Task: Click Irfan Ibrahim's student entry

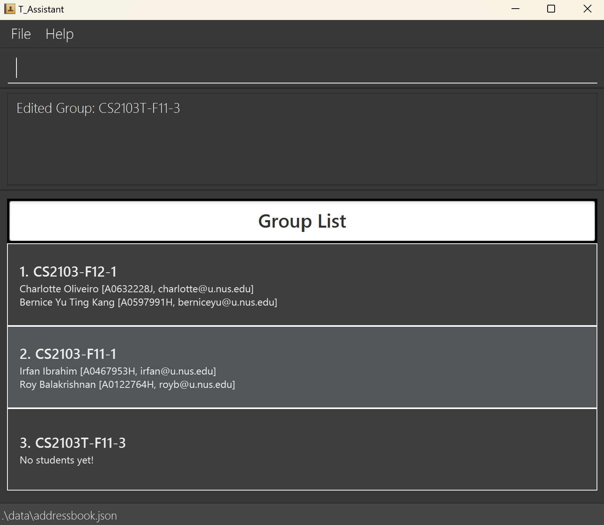Action: click(x=118, y=371)
